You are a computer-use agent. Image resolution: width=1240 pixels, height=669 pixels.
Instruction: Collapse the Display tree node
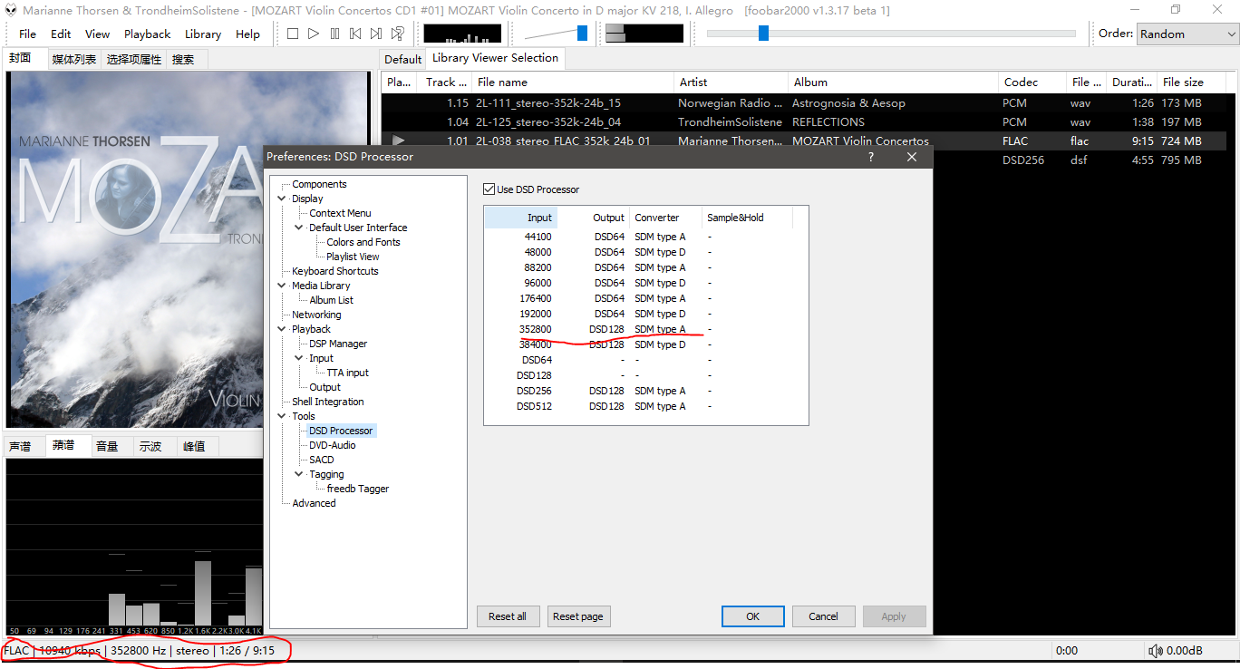point(282,199)
